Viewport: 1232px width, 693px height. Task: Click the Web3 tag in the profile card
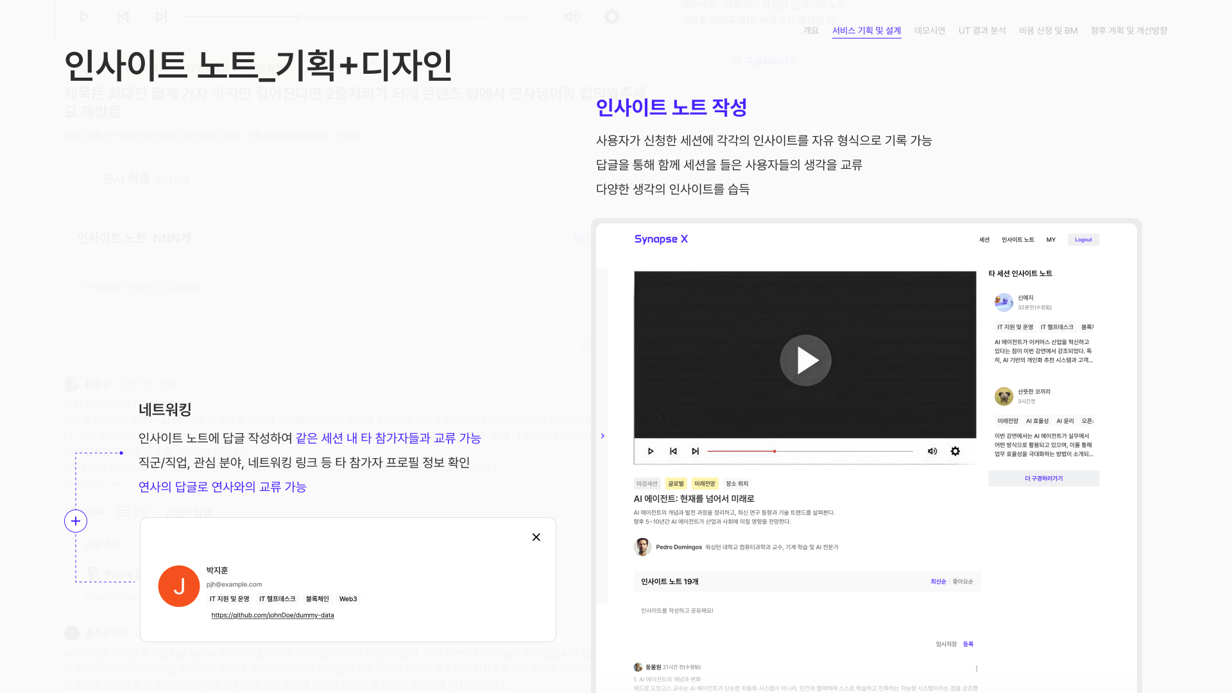pos(348,599)
